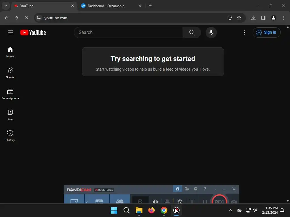The width and height of the screenshot is (290, 217).
Task: Install YouTube app from address bar
Action: click(230, 18)
